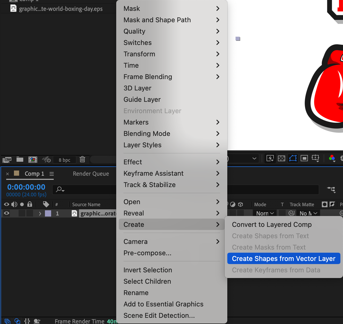Click the region of interest icon

[304, 158]
